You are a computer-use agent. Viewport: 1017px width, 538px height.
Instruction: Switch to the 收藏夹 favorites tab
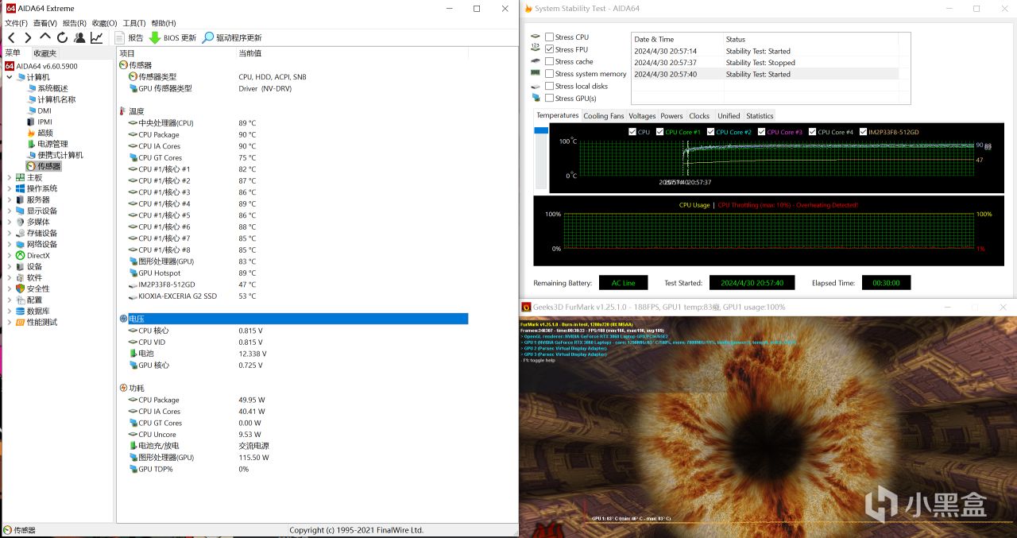coord(45,53)
